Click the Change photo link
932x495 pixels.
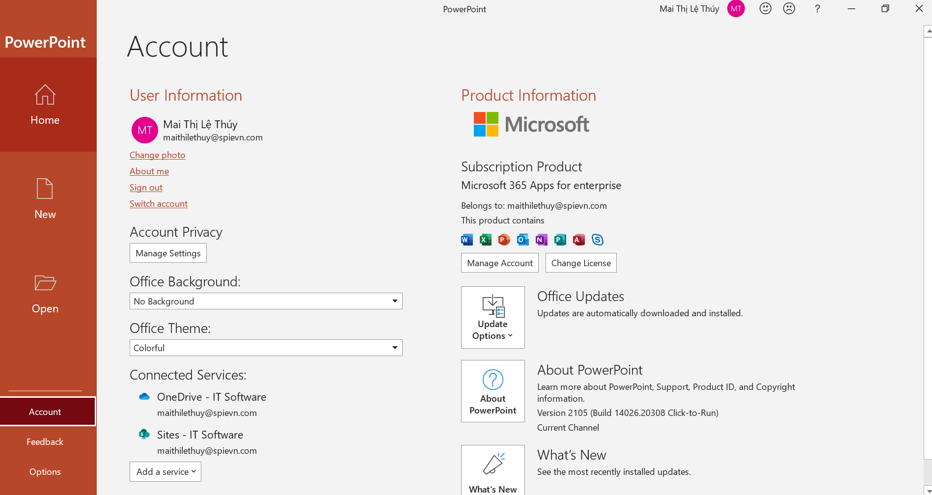[158, 155]
